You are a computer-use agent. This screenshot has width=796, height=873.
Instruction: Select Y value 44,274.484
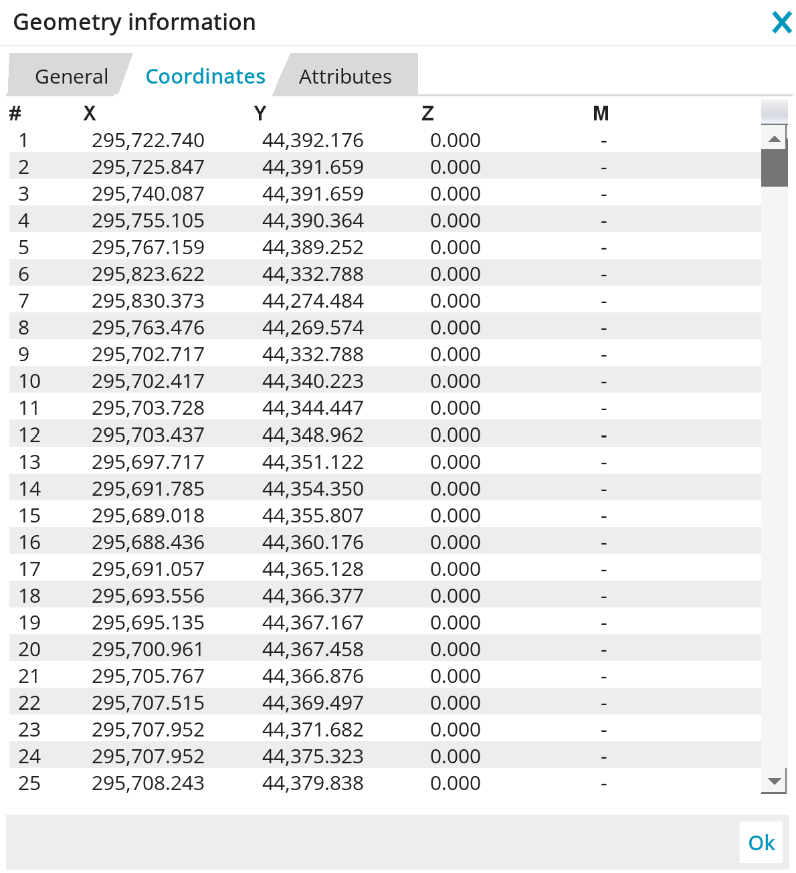[x=312, y=301]
